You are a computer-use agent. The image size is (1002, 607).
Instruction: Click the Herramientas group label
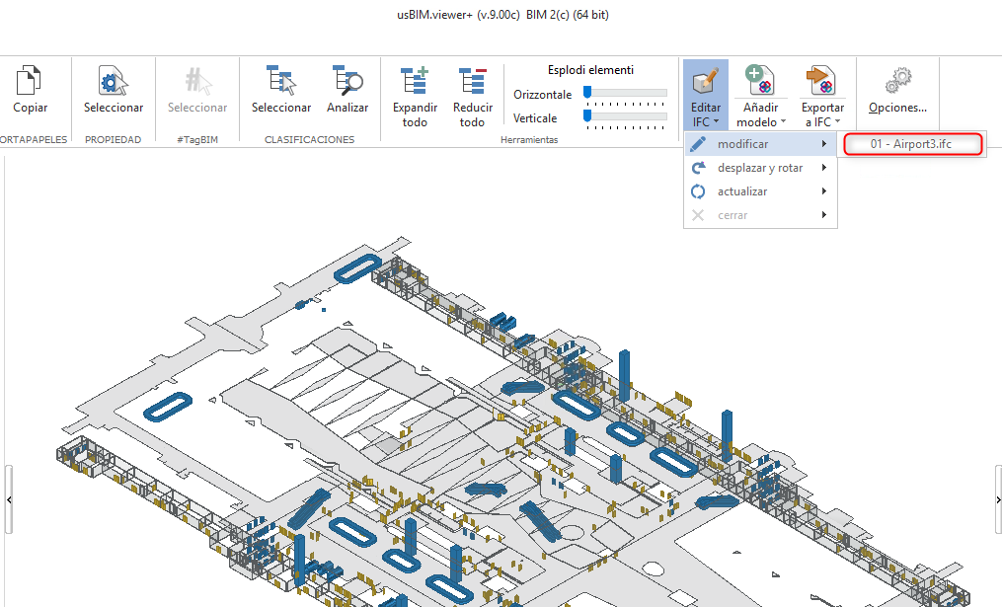(529, 139)
